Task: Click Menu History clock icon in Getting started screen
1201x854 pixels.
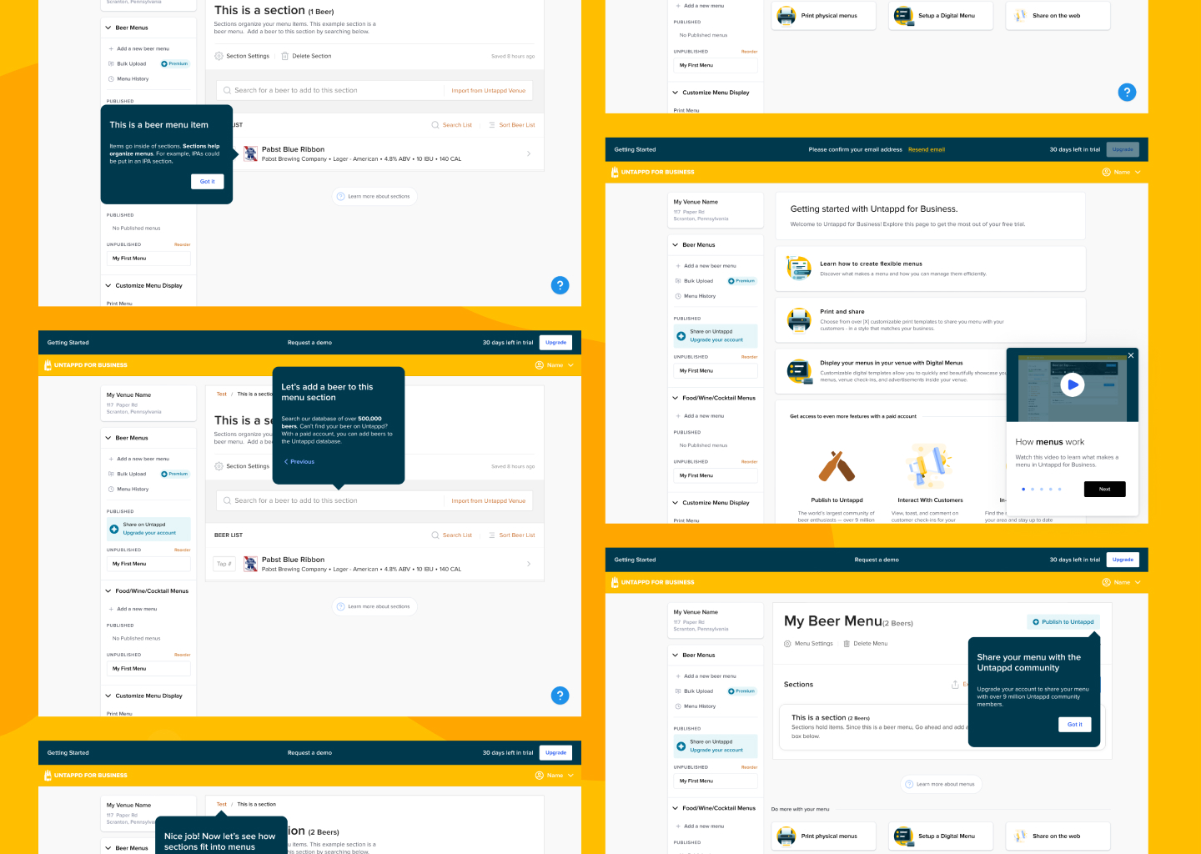Action: [678, 296]
